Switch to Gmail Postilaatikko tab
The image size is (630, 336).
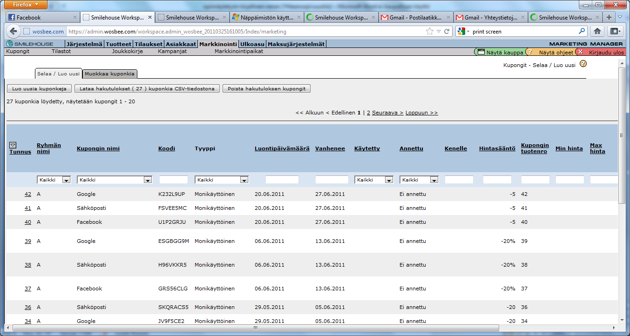(x=415, y=17)
